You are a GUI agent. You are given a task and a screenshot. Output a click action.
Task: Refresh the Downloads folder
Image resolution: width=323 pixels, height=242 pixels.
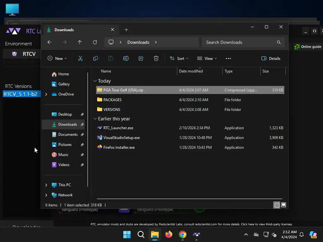[95, 42]
